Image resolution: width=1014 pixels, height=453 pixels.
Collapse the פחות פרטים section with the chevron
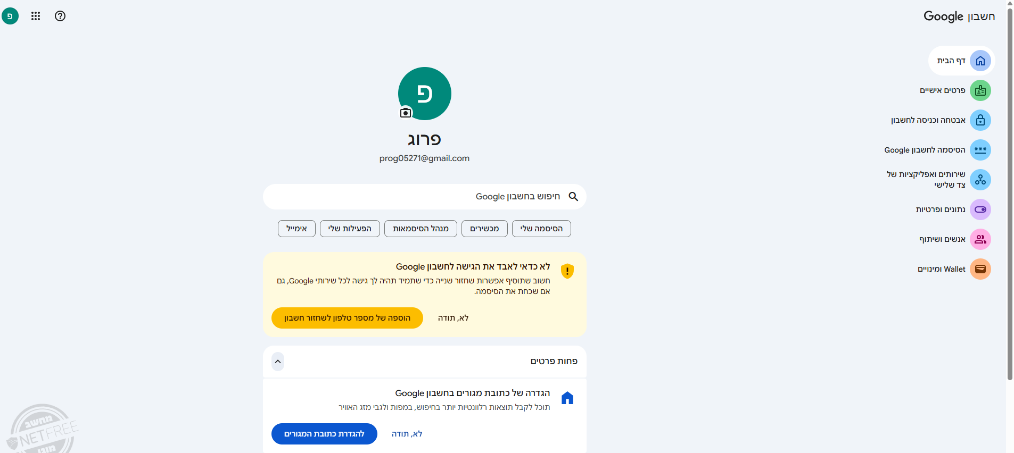tap(278, 362)
